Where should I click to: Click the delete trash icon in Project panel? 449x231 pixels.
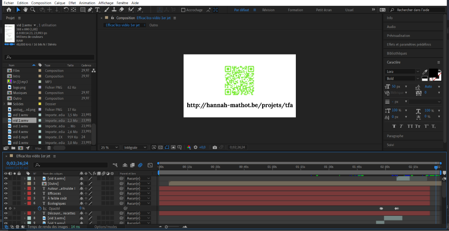pyautogui.click(x=49, y=148)
